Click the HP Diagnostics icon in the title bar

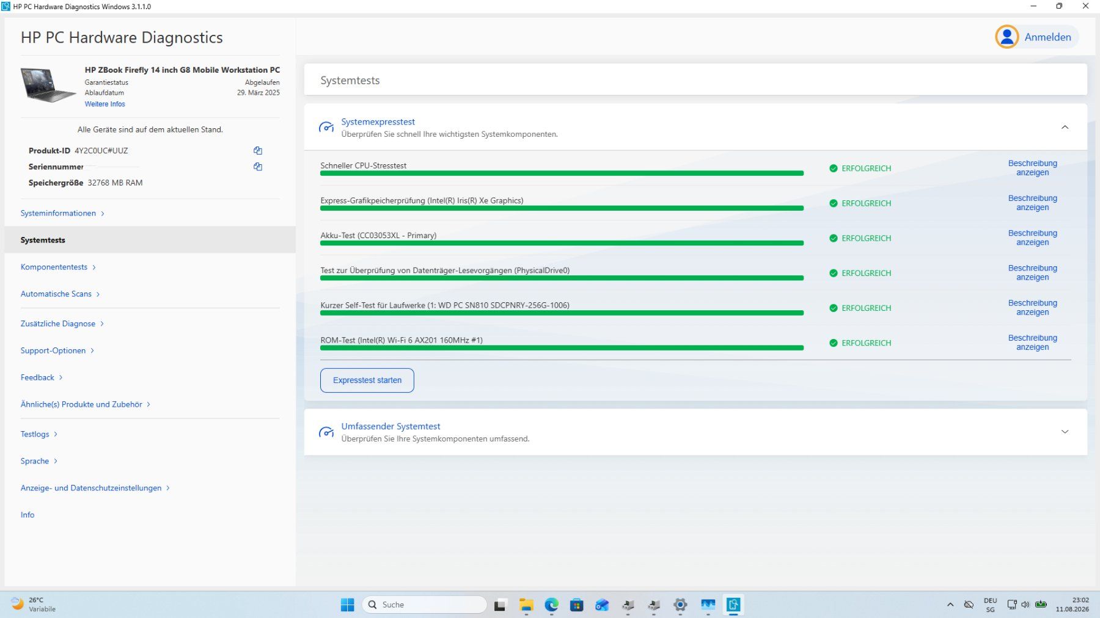[x=6, y=6]
